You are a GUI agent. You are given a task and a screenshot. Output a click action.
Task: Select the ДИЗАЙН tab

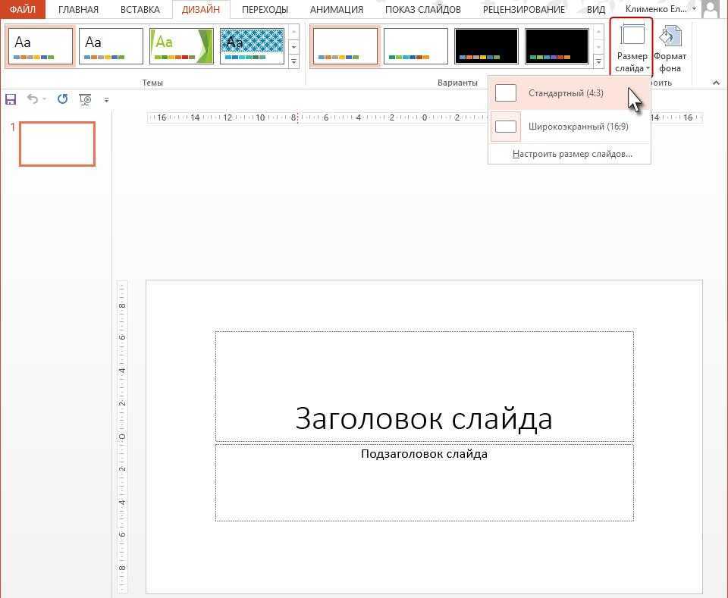tap(201, 9)
